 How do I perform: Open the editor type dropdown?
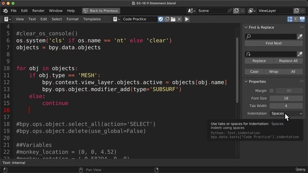[8, 19]
